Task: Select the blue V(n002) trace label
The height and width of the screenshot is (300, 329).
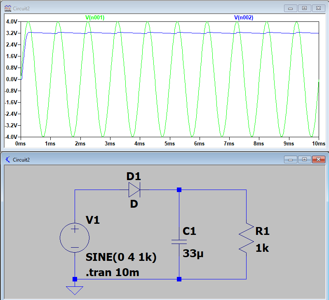Action: click(244, 17)
